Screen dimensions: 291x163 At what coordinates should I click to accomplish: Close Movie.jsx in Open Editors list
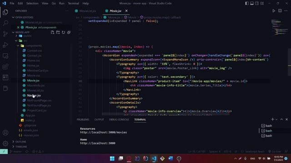18,27
